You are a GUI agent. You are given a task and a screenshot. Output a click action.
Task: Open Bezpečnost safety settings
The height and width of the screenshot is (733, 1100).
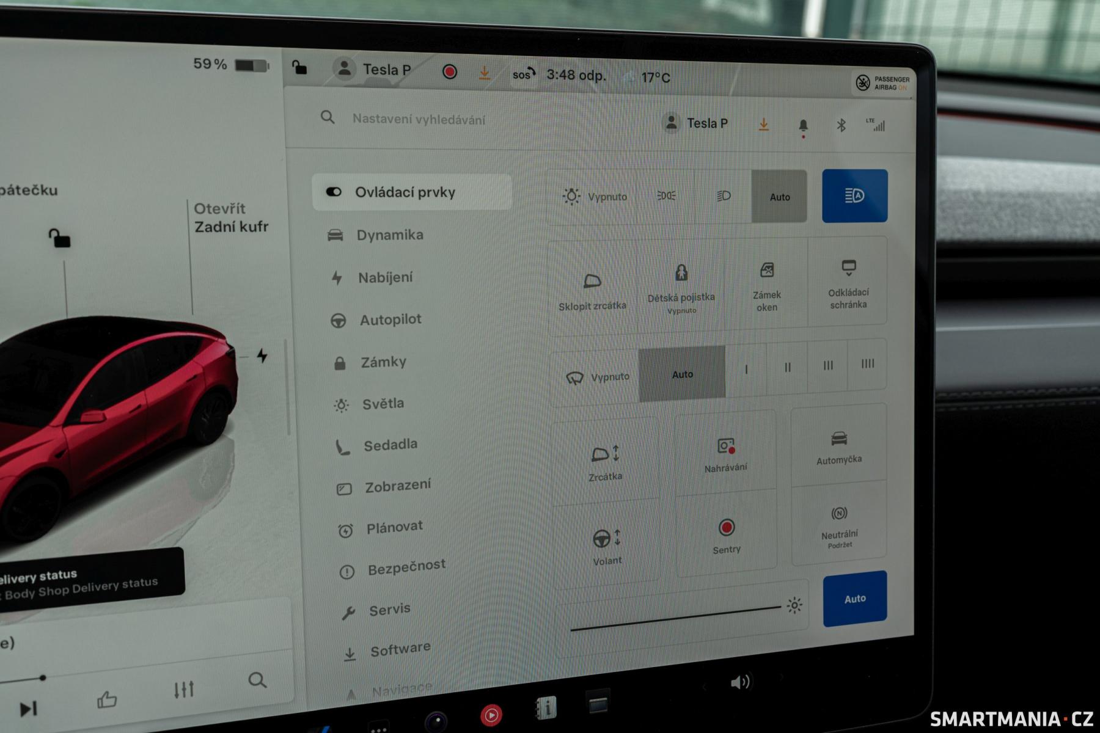392,569
